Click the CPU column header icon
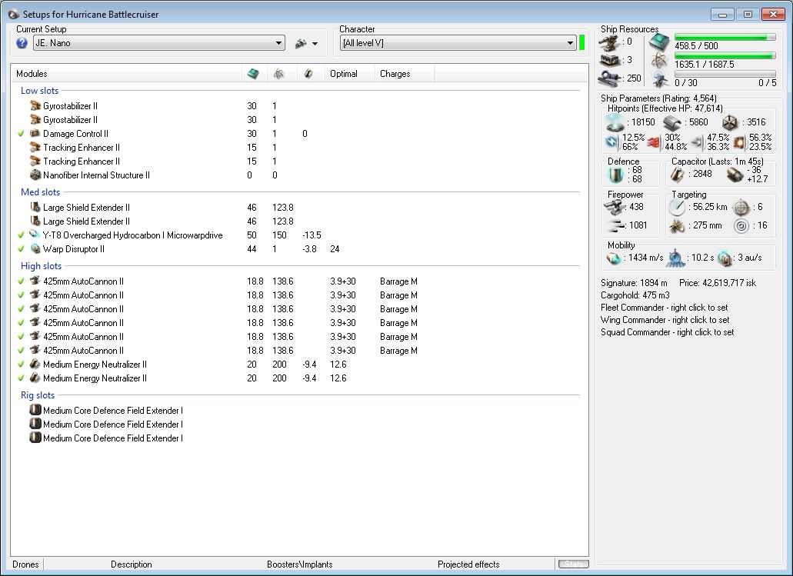The width and height of the screenshot is (793, 576). tap(253, 74)
